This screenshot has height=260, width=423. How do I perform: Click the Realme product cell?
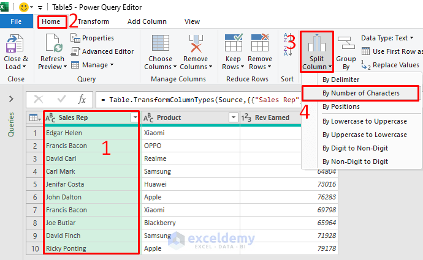tap(191, 159)
